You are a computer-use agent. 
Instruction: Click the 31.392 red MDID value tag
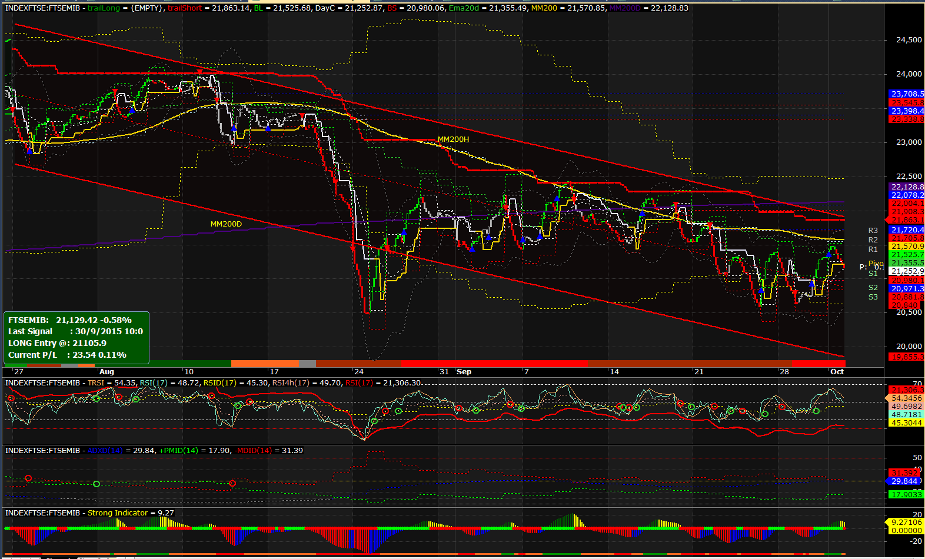[x=904, y=473]
